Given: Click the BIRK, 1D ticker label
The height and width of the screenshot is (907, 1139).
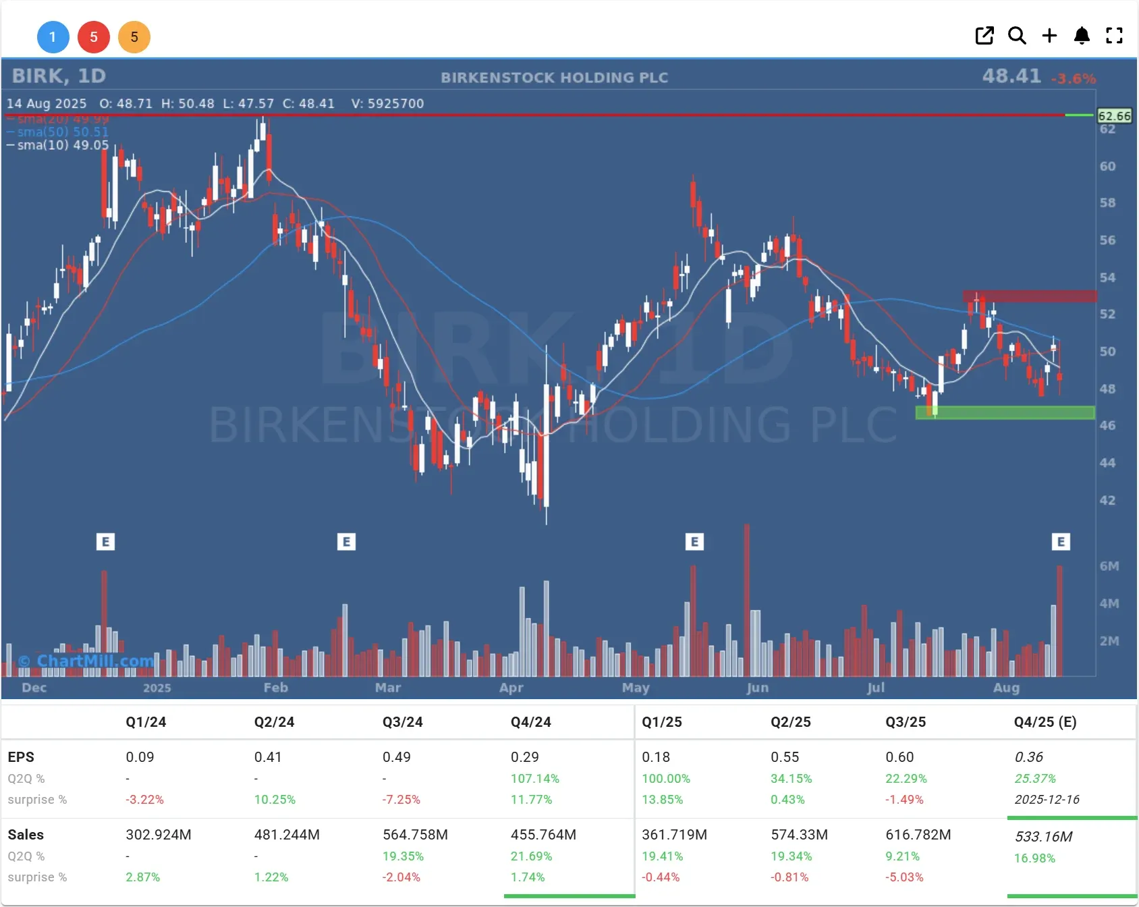Looking at the screenshot, I should click(59, 76).
